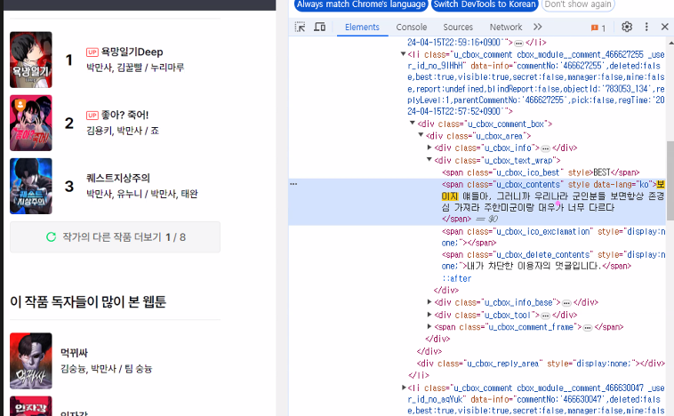Click the 욕망일기Deep title link

pos(132,52)
